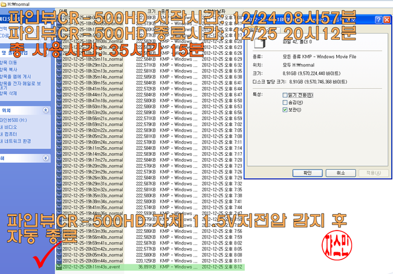This screenshot has height=274, width=393.
Task: Select file name 2012-12-25-19h41m35s_normal
Action: tap(93, 208)
